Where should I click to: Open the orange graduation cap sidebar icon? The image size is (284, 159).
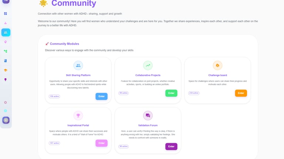click(6, 70)
